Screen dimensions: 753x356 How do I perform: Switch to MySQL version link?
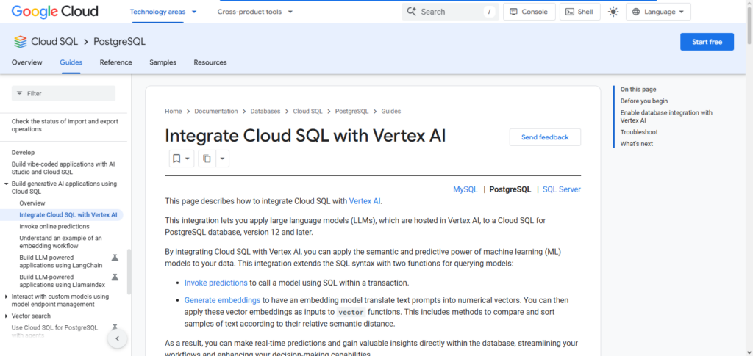pos(465,189)
